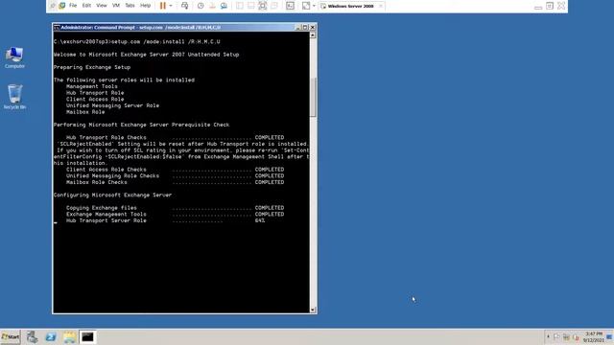Click 'Copying Exchange files' line
Screen dimensions: 614x345
tap(175, 208)
